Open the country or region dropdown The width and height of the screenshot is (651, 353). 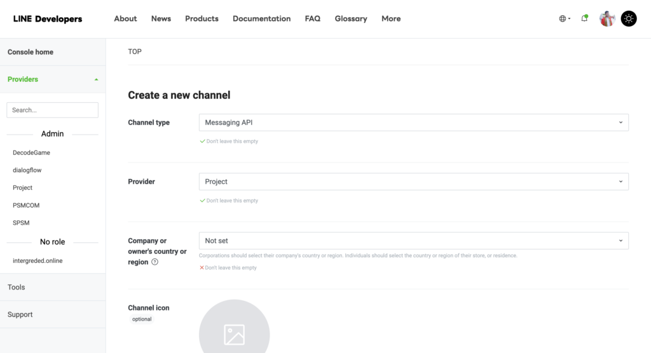pos(413,241)
